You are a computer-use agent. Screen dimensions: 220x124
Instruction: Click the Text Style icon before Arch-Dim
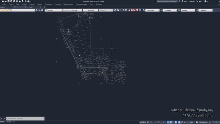click(144, 10)
